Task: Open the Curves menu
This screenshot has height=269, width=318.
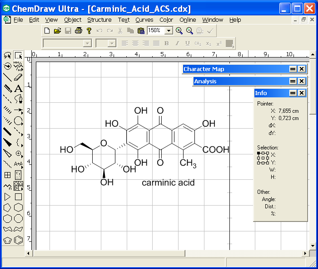Action: (144, 20)
